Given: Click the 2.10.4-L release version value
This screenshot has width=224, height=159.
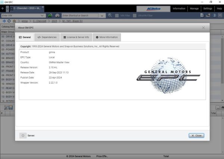Looking at the screenshot, I should tap(53, 68).
